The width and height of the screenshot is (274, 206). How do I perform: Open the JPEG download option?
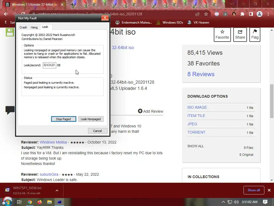click(x=192, y=124)
